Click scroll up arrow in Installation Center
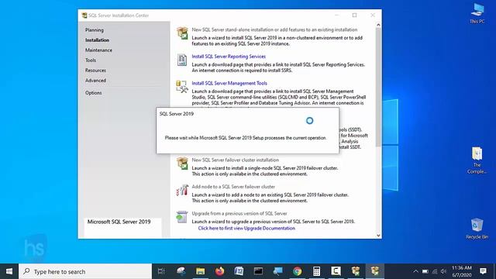This screenshot has width=496, height=279. tap(378, 25)
